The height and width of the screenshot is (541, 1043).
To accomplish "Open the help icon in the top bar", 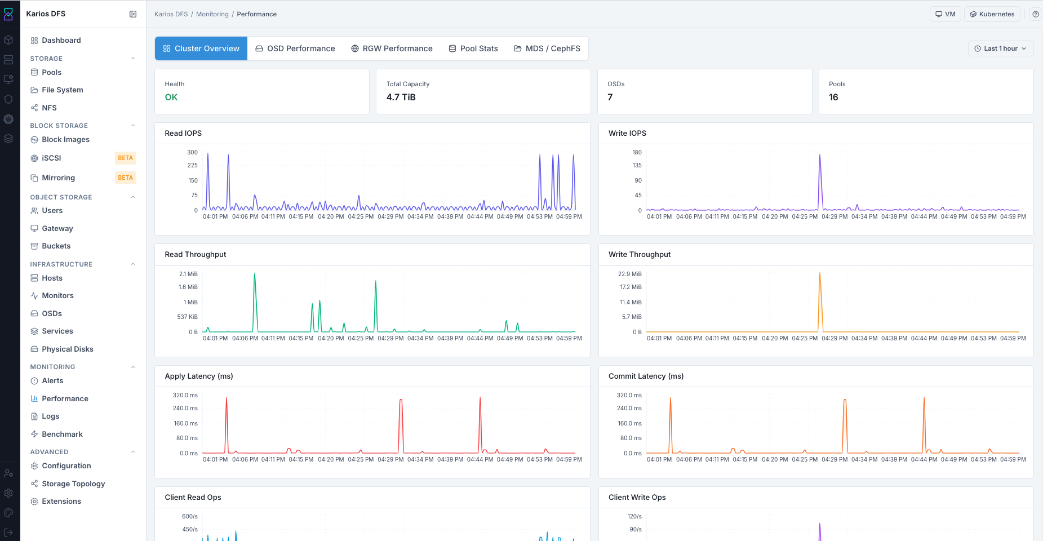I will (1036, 14).
